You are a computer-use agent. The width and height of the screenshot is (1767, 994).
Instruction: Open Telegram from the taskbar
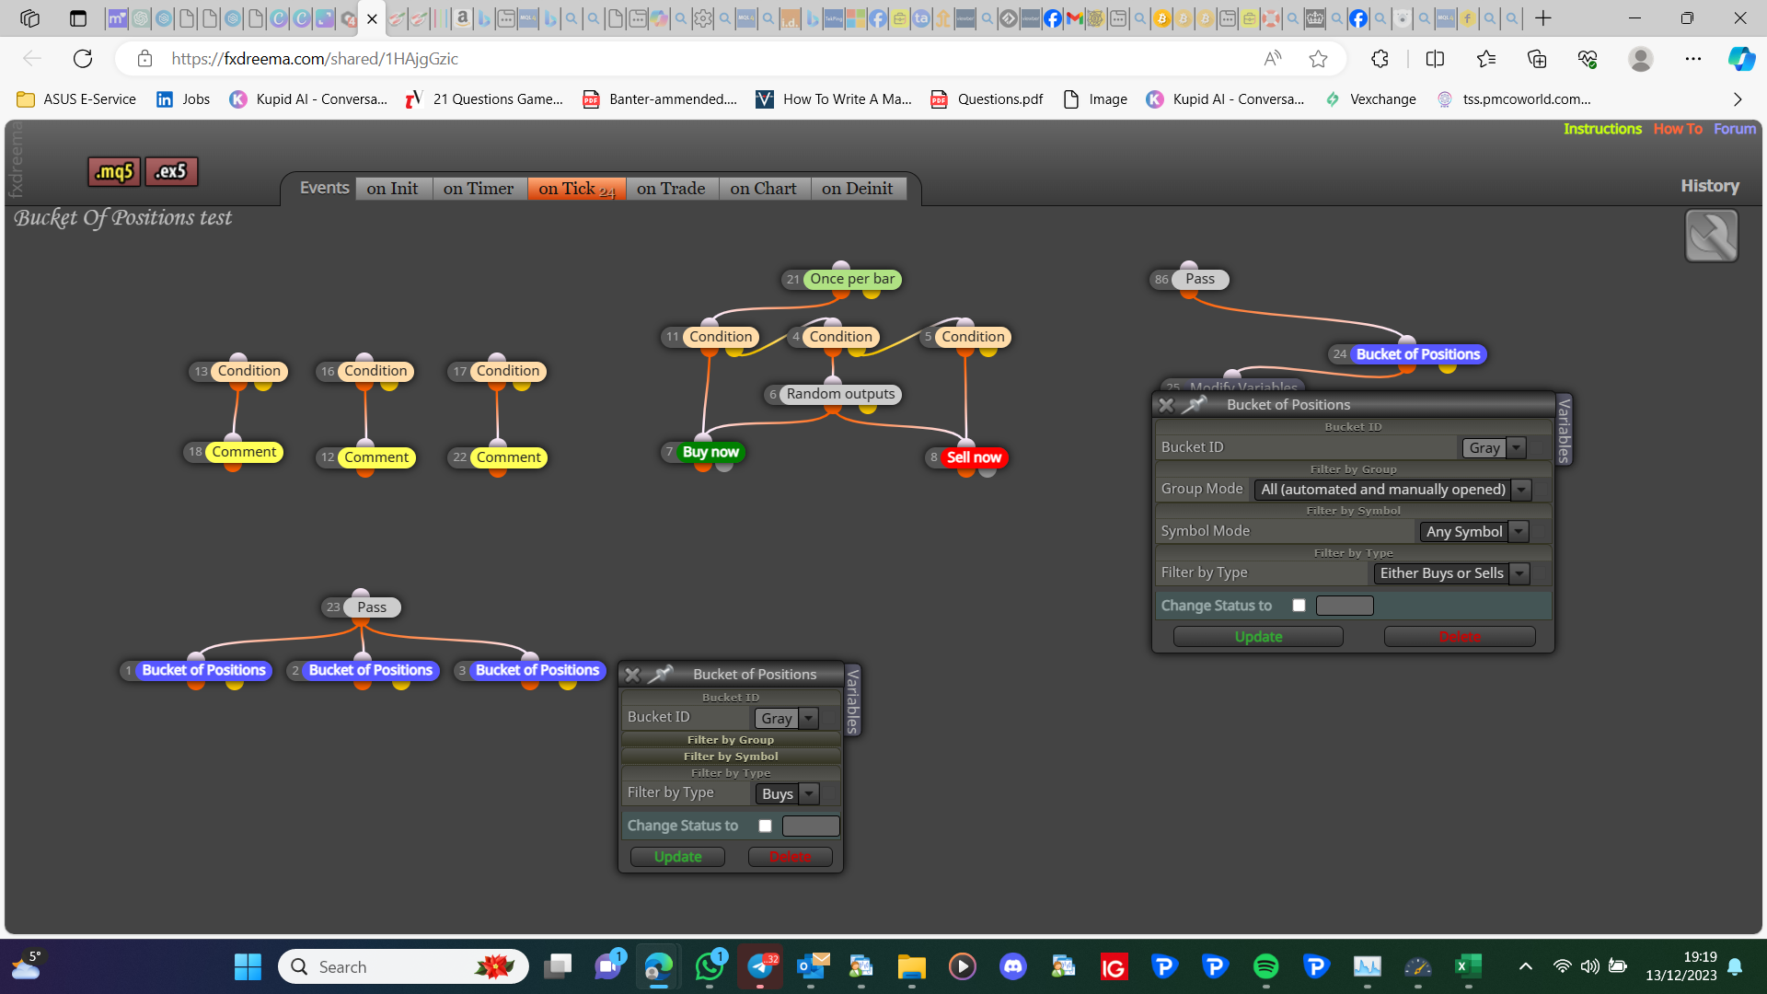click(x=760, y=966)
